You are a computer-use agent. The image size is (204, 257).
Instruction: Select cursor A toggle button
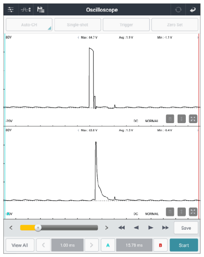click(108, 245)
